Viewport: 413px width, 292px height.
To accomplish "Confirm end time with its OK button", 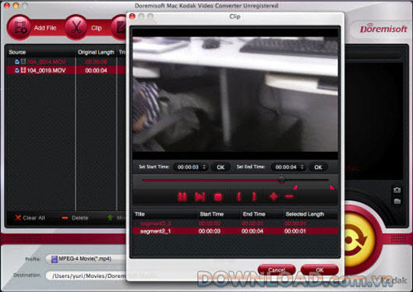I will click(x=318, y=167).
